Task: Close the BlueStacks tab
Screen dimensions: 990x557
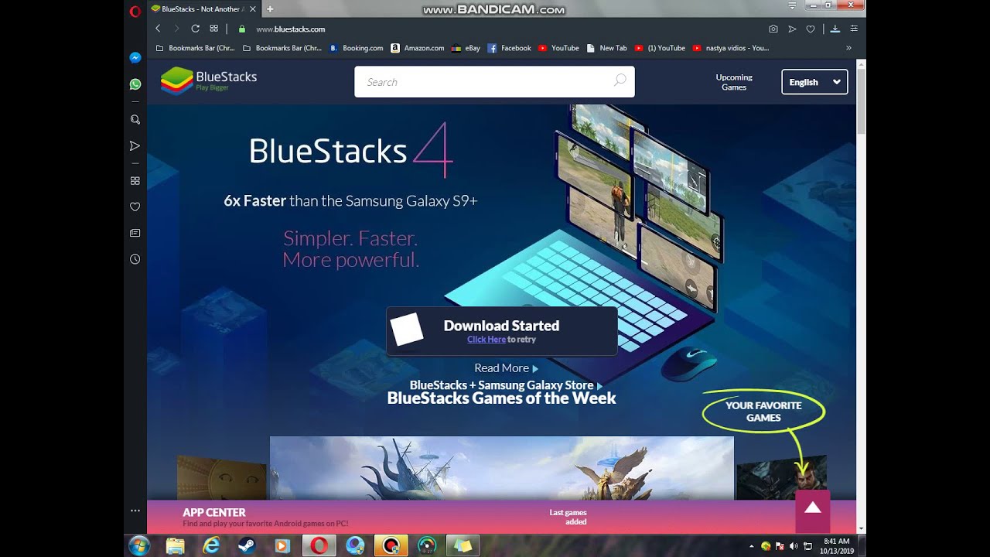Action: pyautogui.click(x=252, y=9)
